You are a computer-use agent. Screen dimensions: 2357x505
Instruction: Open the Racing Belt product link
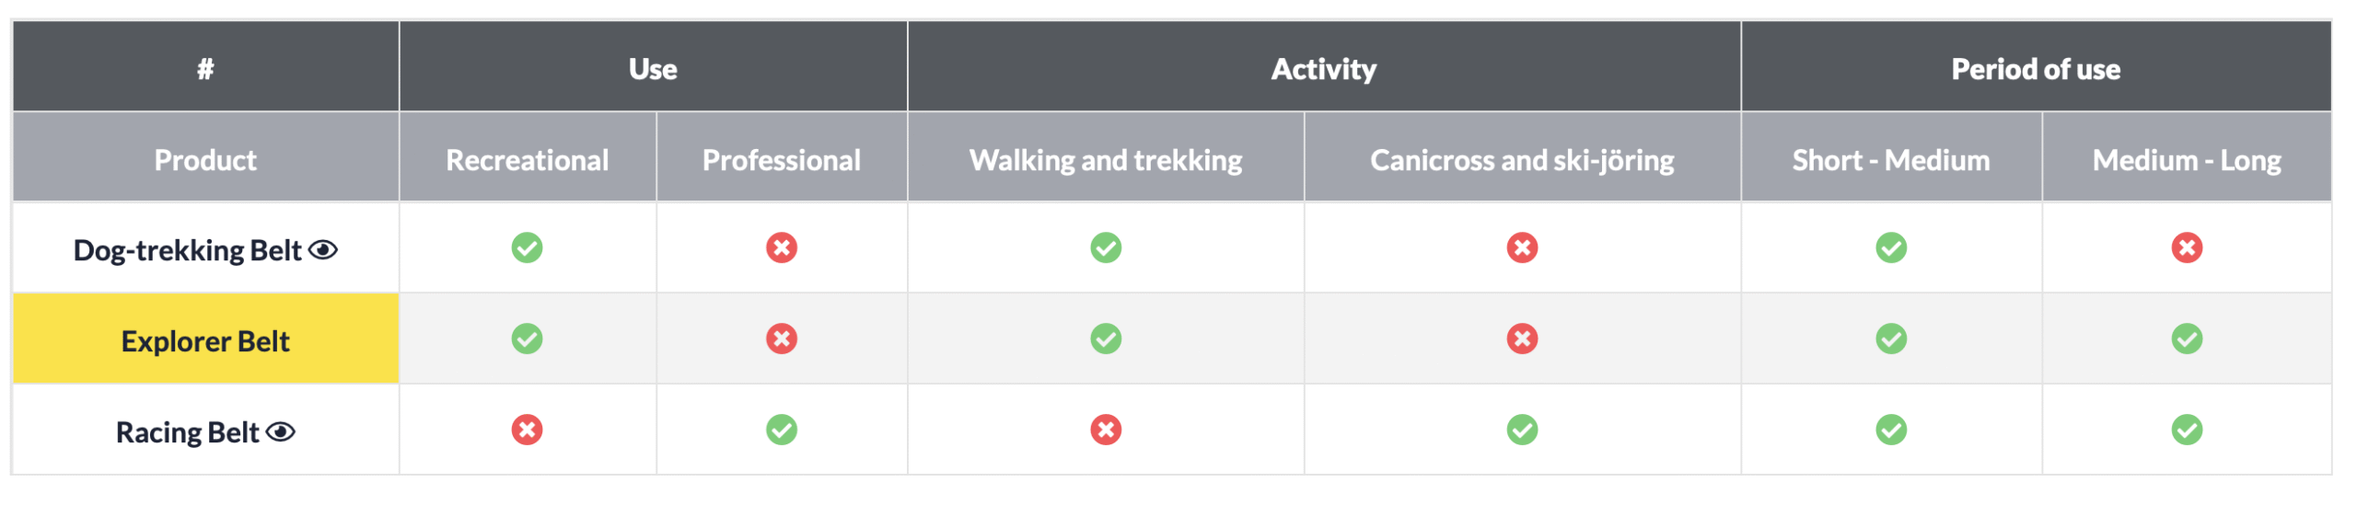point(187,432)
